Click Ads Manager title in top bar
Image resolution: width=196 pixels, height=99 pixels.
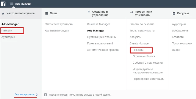[23, 4]
